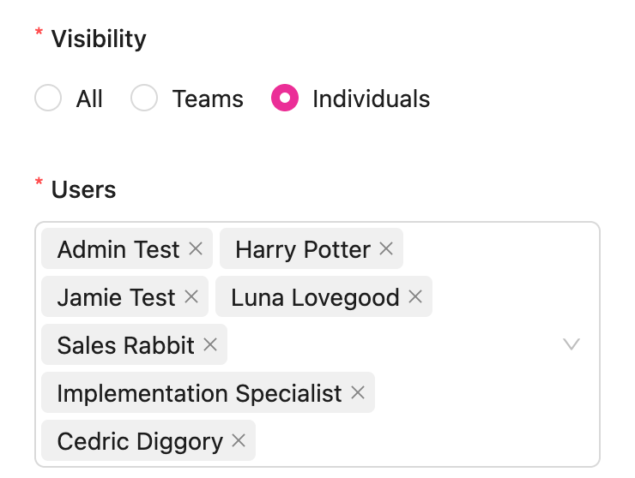
Task: Click the Individuals label text
Action: click(x=371, y=99)
